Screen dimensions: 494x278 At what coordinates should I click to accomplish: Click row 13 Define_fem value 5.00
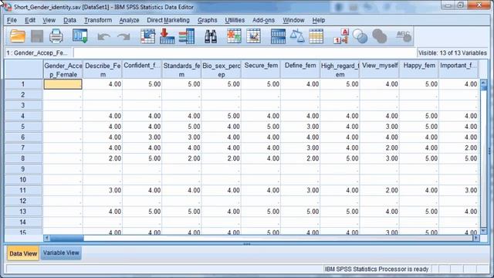coord(300,212)
